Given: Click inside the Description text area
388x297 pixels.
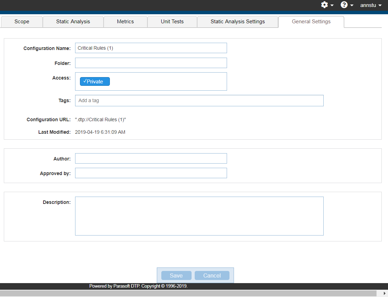Looking at the screenshot, I should tap(199, 216).
